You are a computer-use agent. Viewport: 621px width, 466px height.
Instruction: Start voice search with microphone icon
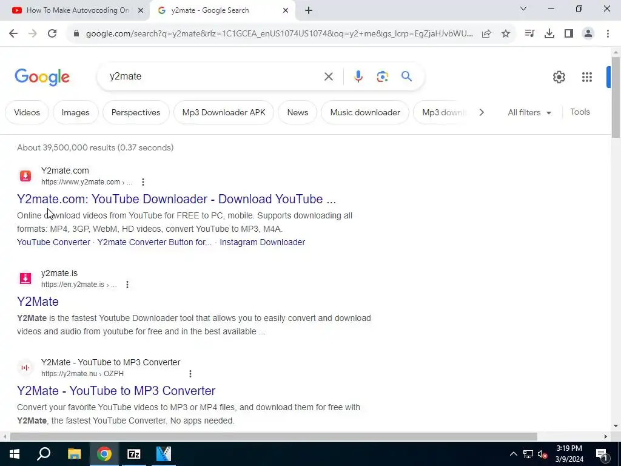click(x=358, y=76)
